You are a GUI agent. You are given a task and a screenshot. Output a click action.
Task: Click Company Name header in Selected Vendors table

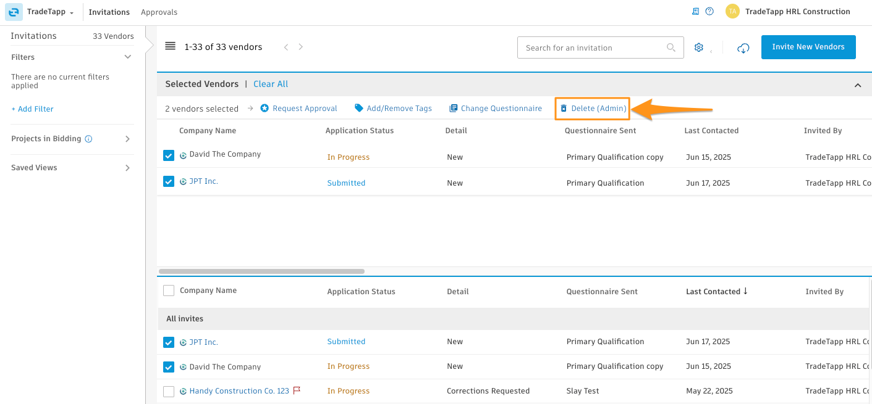208,131
